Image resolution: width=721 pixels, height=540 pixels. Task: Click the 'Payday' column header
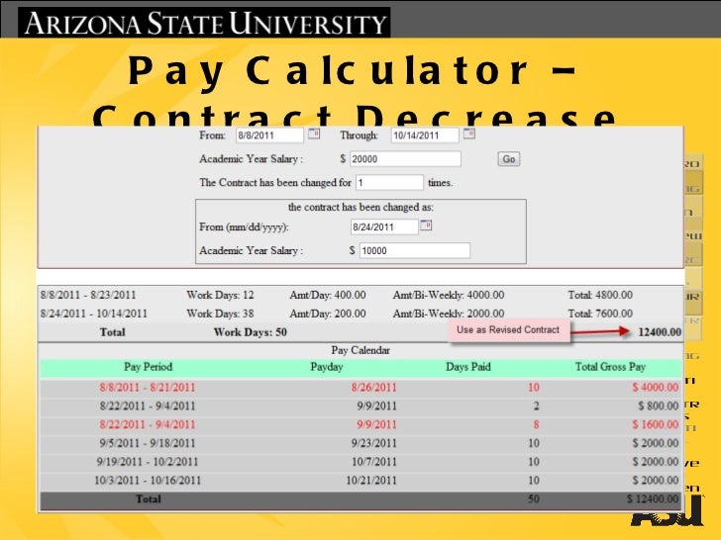327,367
